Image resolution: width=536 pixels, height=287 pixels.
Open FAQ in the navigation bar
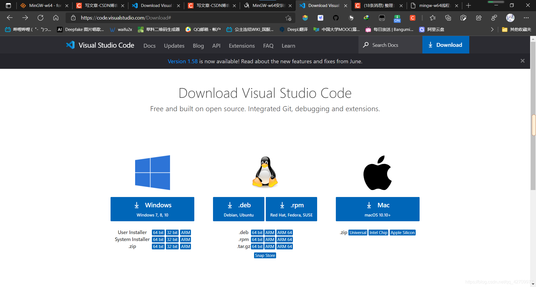[x=268, y=46]
